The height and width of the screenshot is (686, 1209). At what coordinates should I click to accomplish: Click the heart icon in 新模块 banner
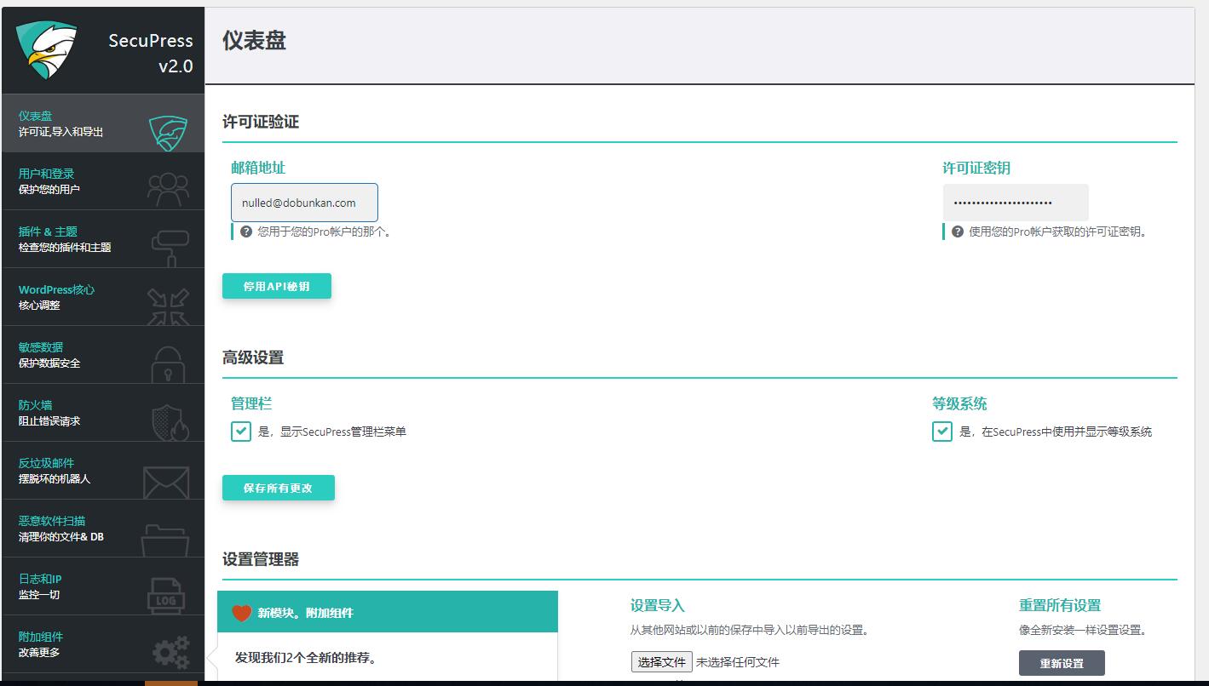pyautogui.click(x=242, y=613)
